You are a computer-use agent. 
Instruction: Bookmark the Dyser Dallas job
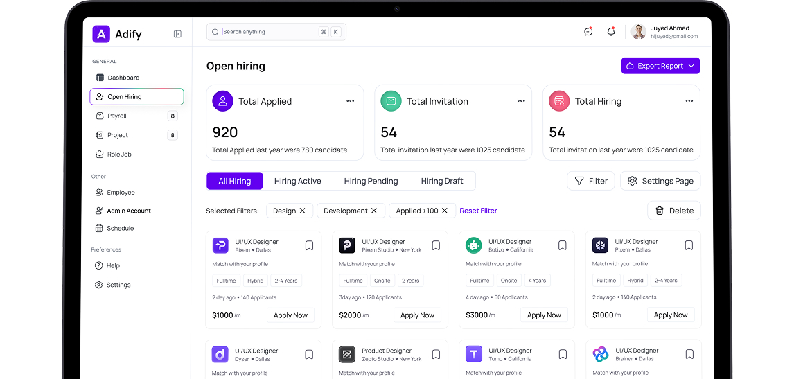click(310, 355)
